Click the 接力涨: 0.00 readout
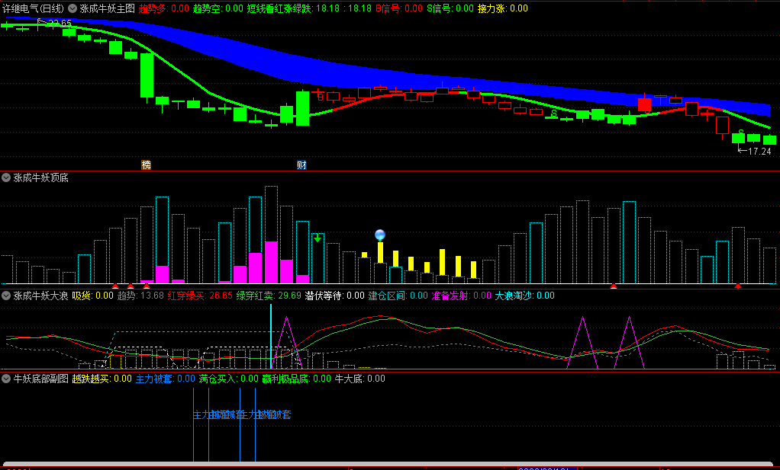Image resolution: width=780 pixels, height=470 pixels. pyautogui.click(x=502, y=8)
